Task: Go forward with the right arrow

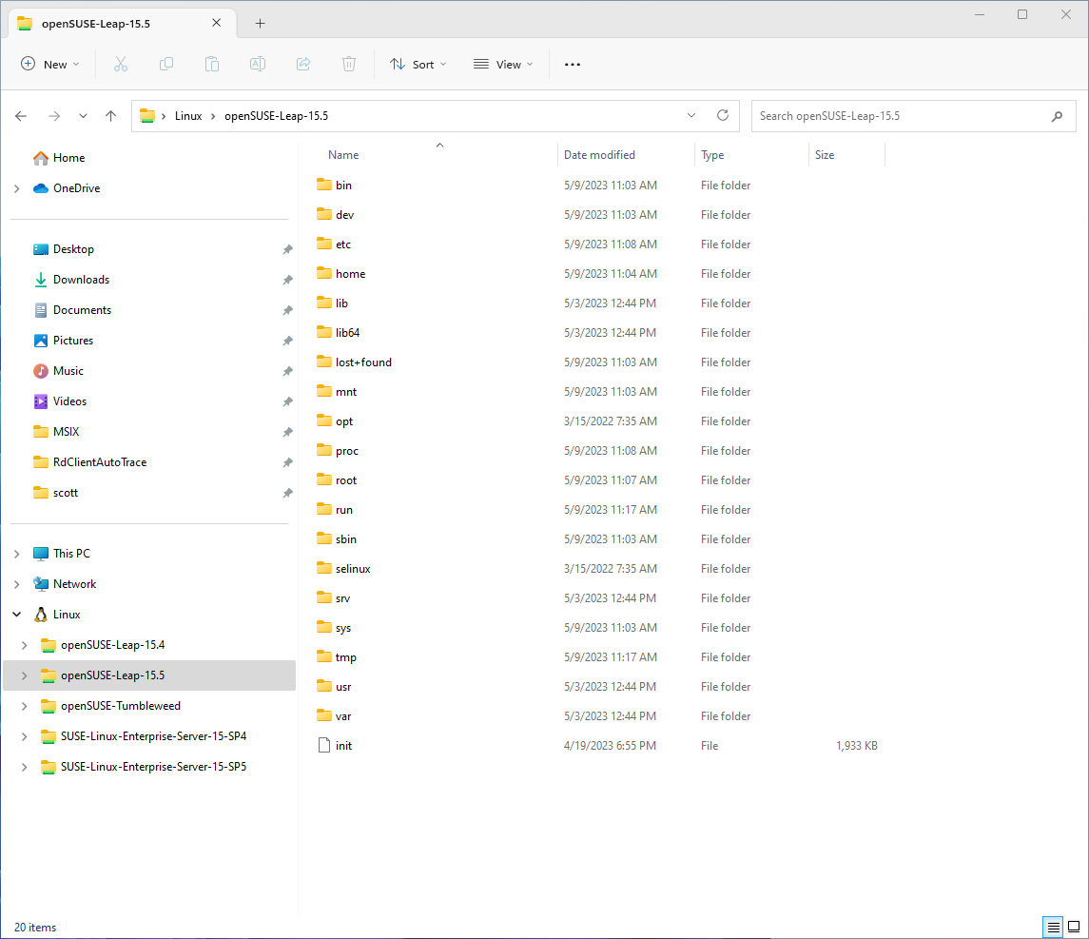Action: point(53,116)
